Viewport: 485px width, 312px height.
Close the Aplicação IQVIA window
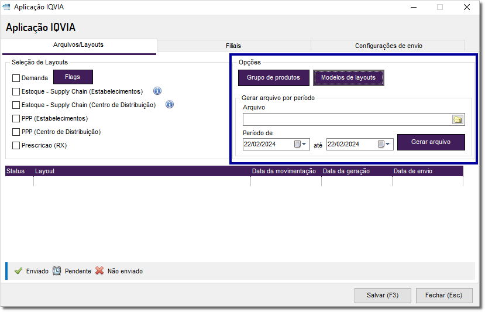pyautogui.click(x=467, y=7)
